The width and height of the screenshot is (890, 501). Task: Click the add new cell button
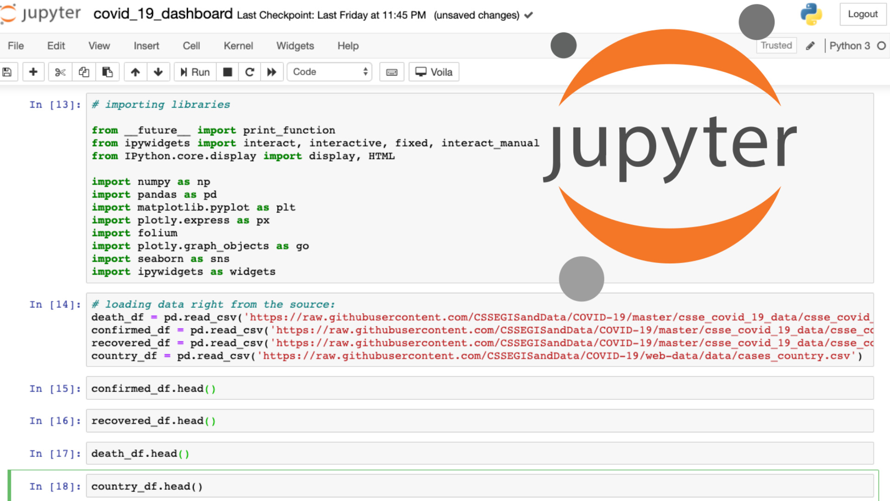point(32,71)
